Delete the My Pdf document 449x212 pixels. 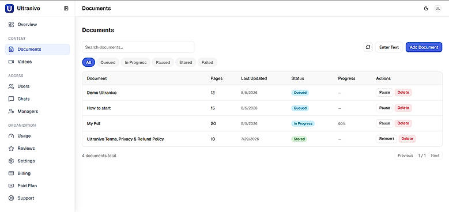point(403,123)
